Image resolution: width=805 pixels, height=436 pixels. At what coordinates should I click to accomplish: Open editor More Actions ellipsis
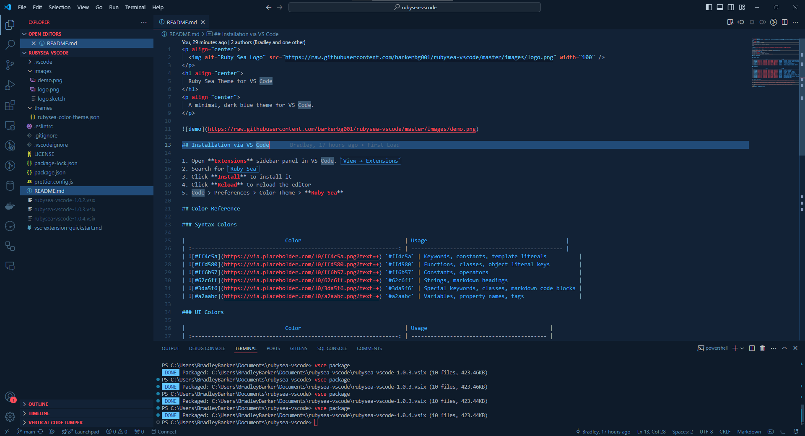coord(795,22)
